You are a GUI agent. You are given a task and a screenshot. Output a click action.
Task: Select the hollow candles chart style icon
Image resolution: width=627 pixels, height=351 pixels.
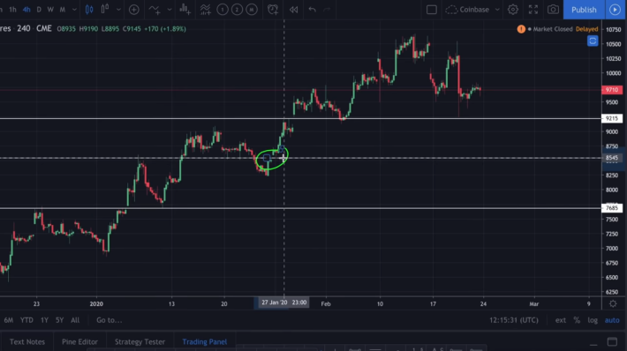105,9
